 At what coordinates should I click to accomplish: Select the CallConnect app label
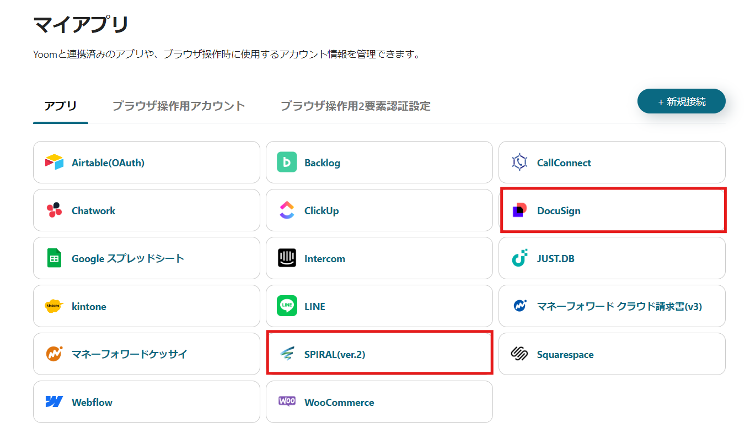[564, 163]
